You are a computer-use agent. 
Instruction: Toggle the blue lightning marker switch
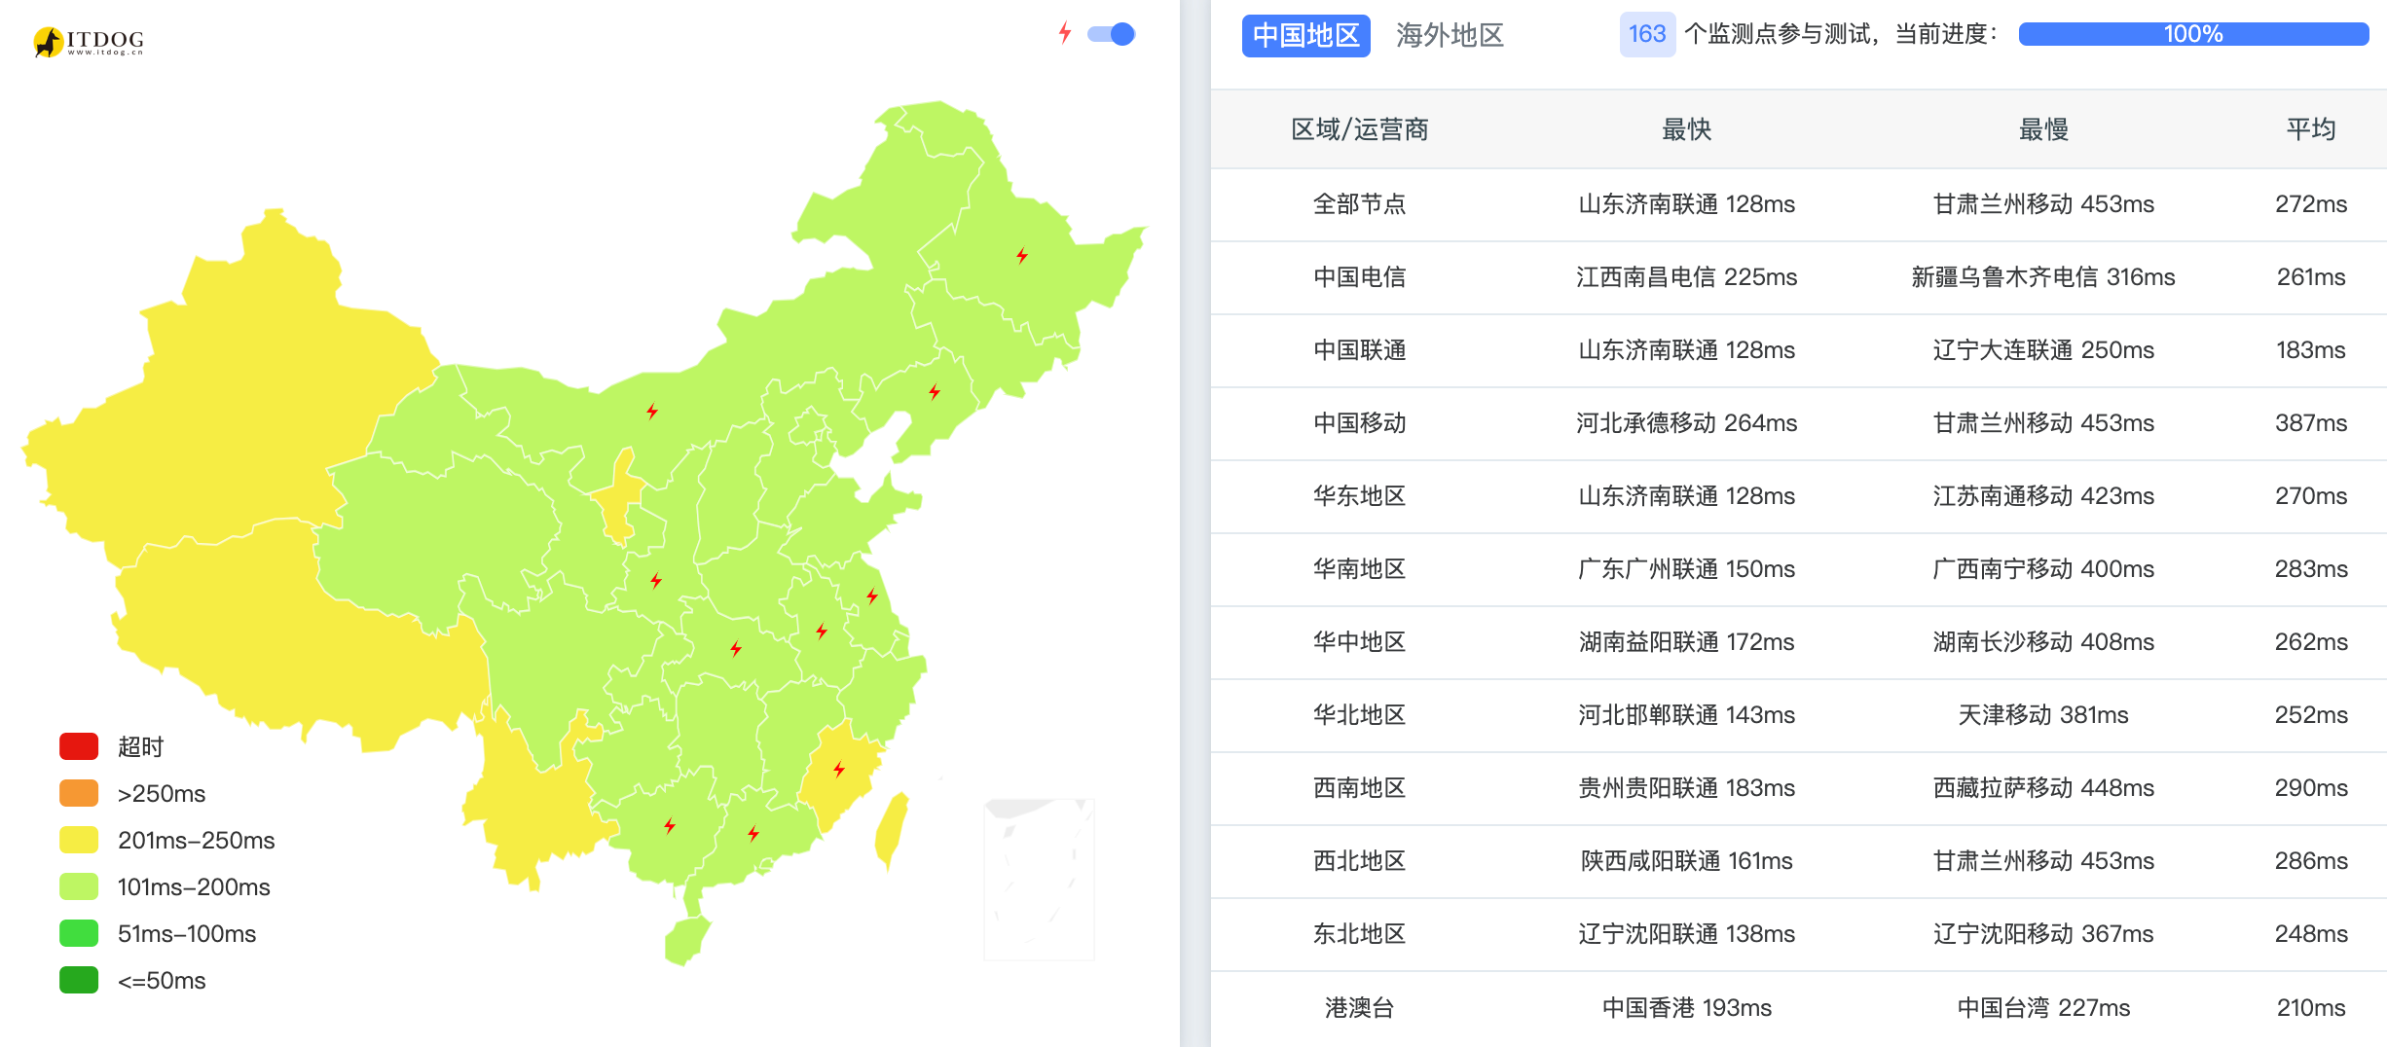point(1112,34)
